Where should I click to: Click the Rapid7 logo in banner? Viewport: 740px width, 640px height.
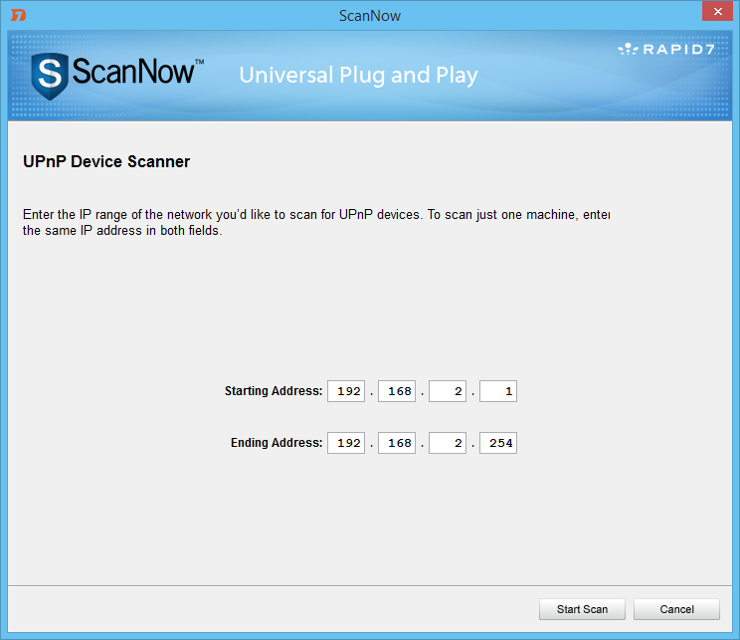(x=666, y=49)
